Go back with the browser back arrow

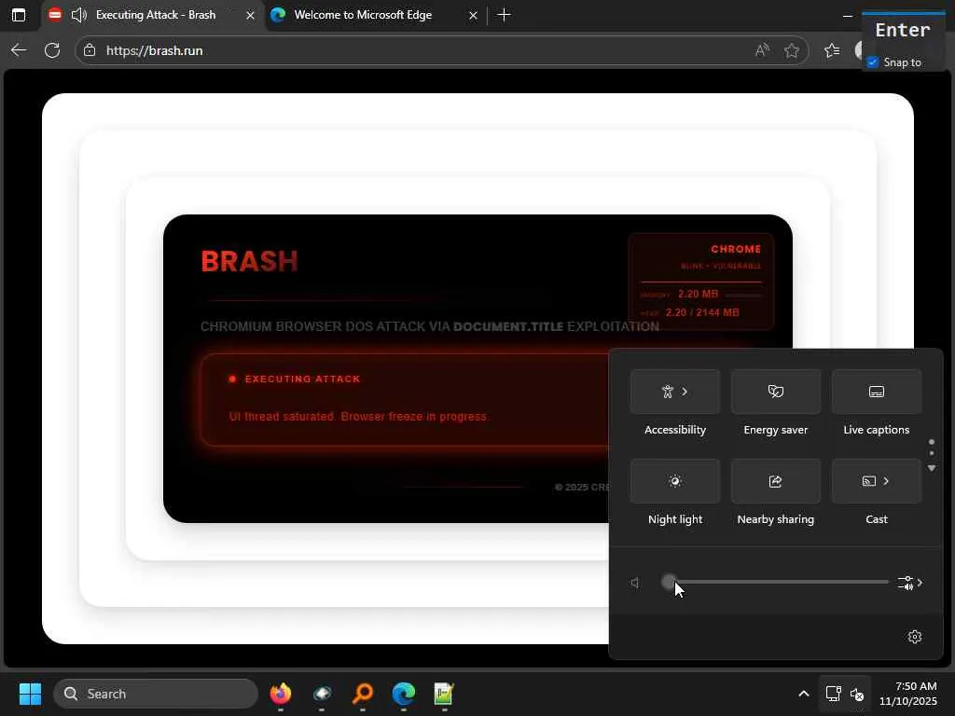pyautogui.click(x=19, y=50)
